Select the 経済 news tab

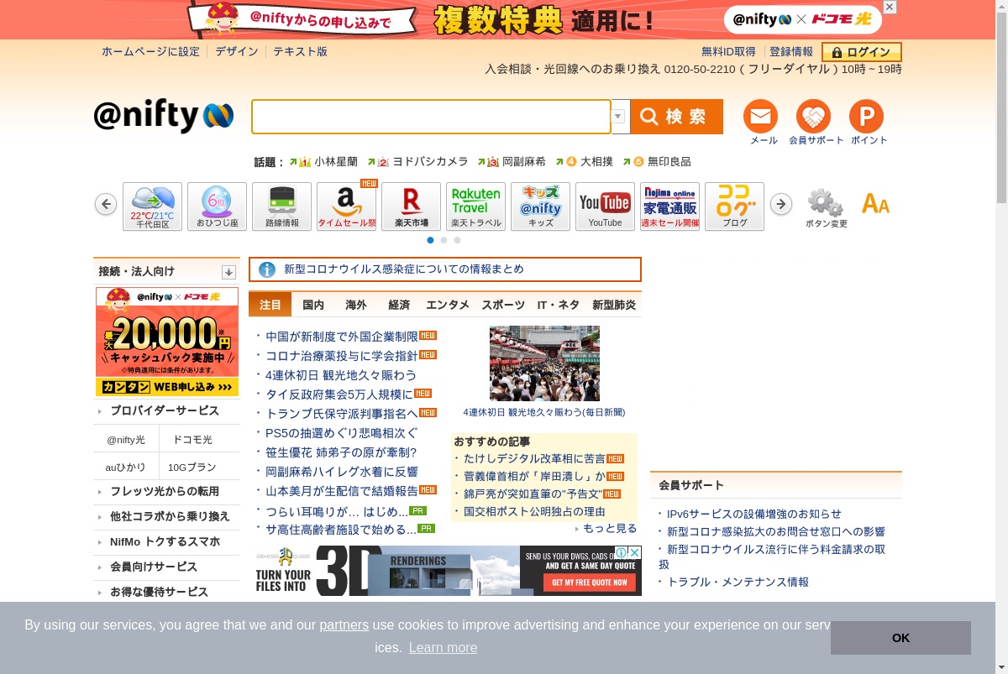coord(399,305)
